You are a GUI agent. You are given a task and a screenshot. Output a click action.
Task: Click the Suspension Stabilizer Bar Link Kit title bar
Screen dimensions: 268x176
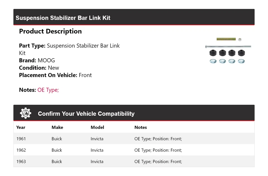tap(63, 18)
